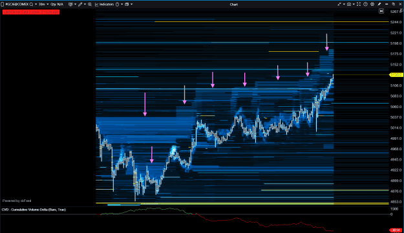The image size is (404, 233).
Task: Expand the screenshot dropdown arrow
Action: (x=354, y=4)
